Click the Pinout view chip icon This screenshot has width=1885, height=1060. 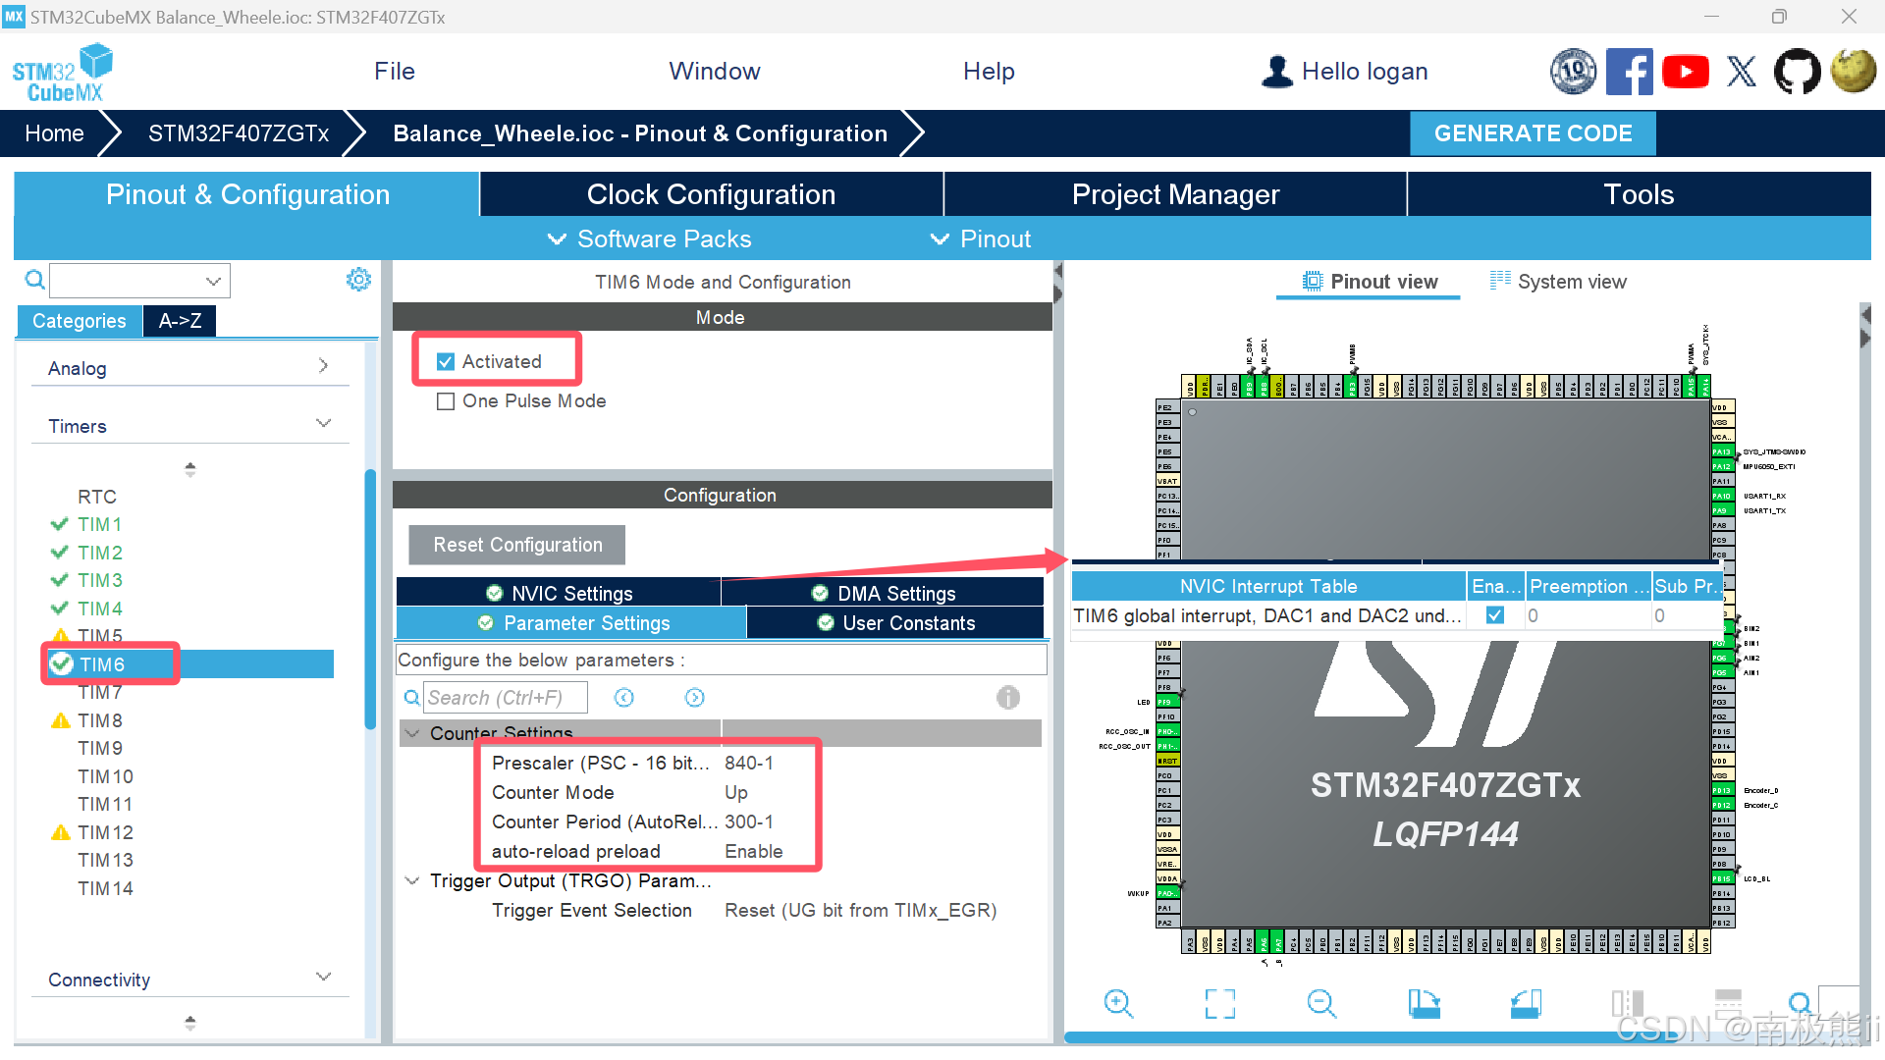click(1312, 282)
